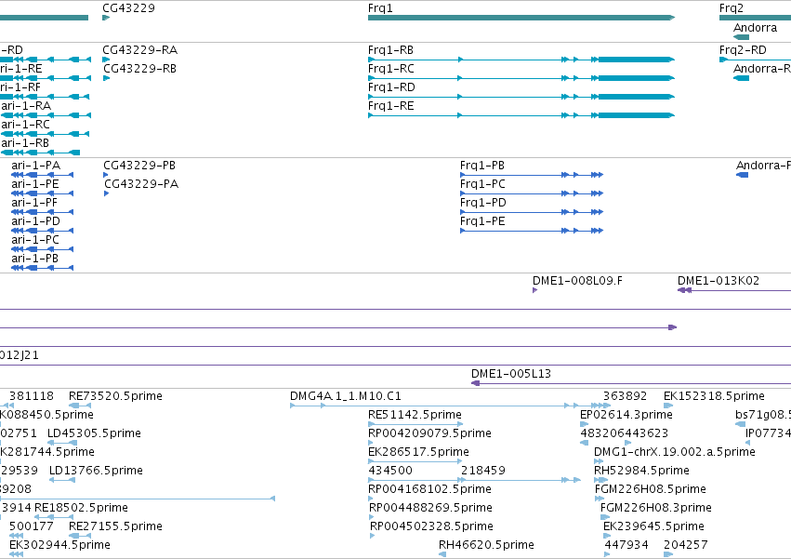Select transcript ari-1-RA

pos(26,106)
